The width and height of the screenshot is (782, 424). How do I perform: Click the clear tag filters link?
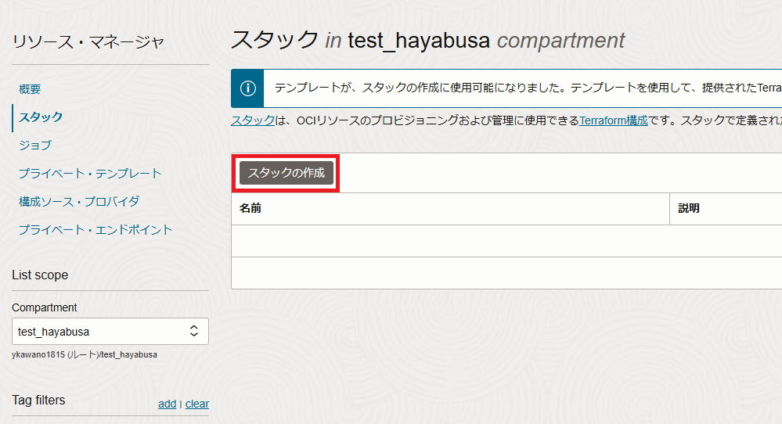point(197,404)
